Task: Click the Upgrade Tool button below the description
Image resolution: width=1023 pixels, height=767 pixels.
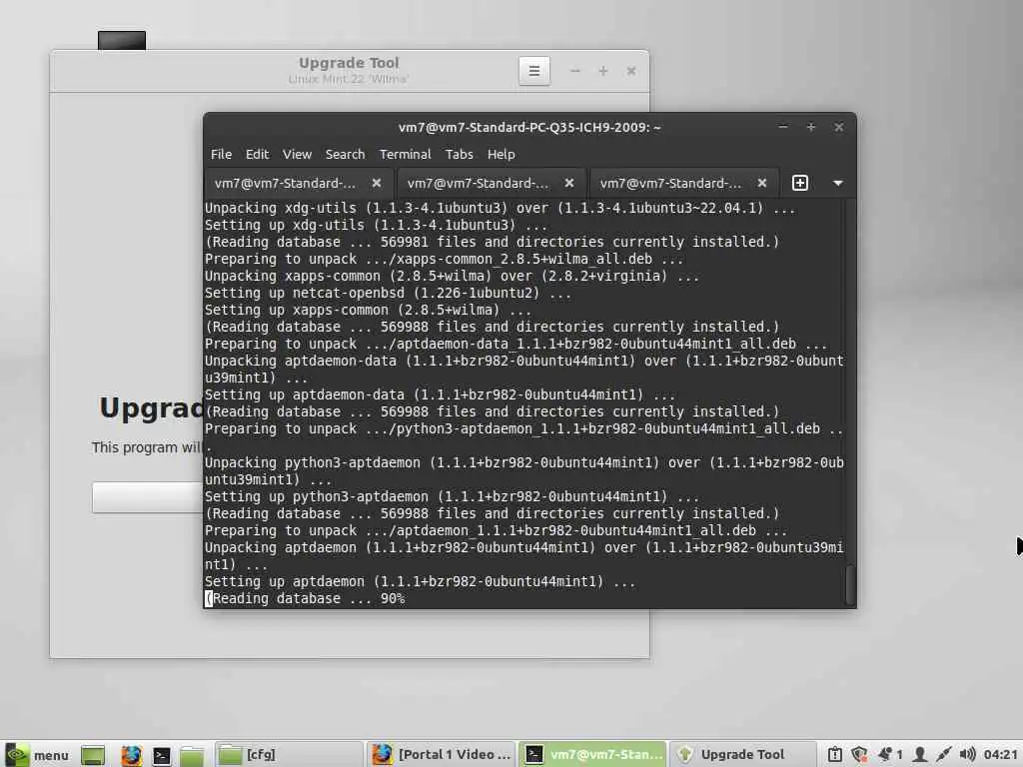Action: coord(148,497)
